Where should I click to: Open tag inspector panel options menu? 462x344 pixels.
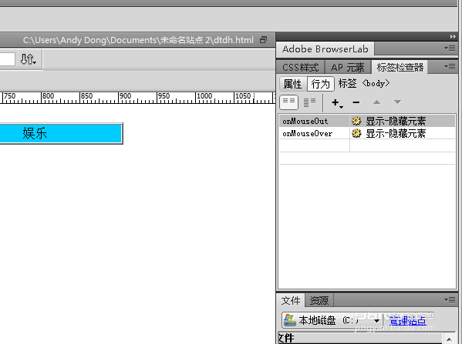click(x=450, y=67)
